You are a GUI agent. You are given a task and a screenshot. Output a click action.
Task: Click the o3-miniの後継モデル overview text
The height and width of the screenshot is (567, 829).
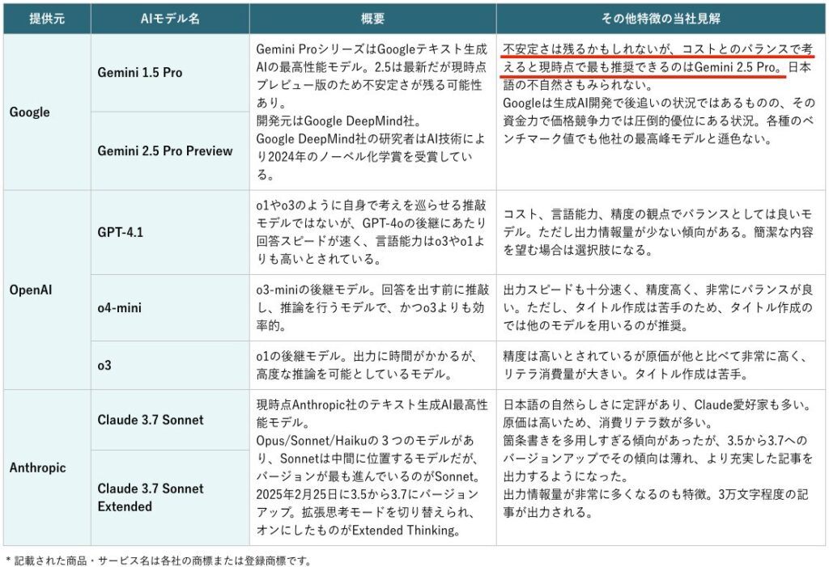pos(372,307)
